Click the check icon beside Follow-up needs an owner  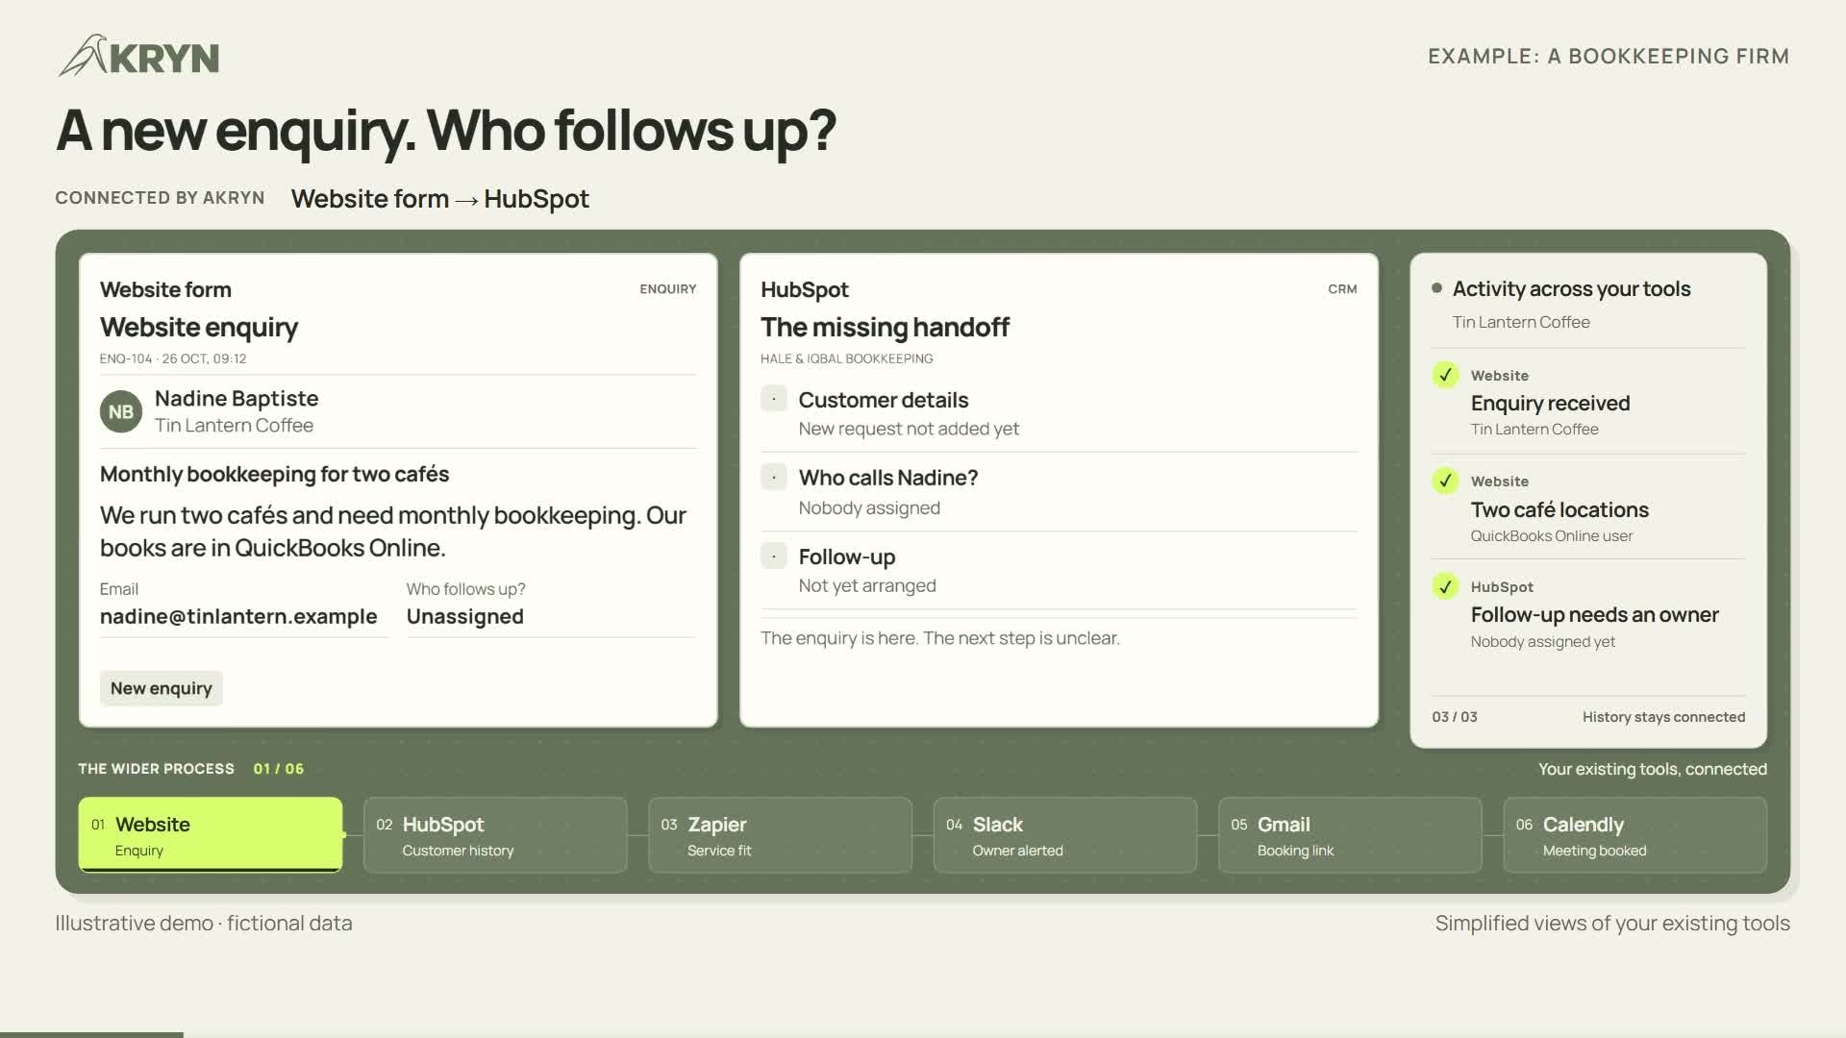pos(1445,586)
